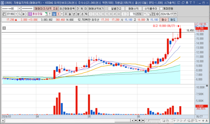This screenshot has height=124, width=210.
Task: Click the rewind playback button
Action: point(136,120)
